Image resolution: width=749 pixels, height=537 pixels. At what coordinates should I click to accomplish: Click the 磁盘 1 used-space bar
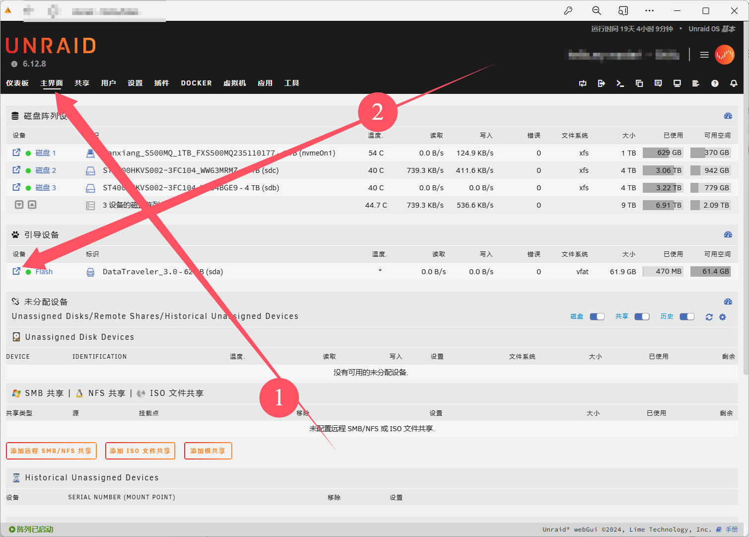pos(663,153)
